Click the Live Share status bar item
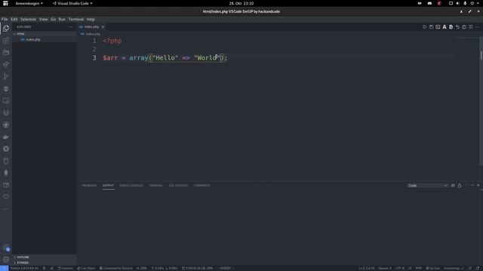Viewport: 483px width, 271px height. pos(86,268)
